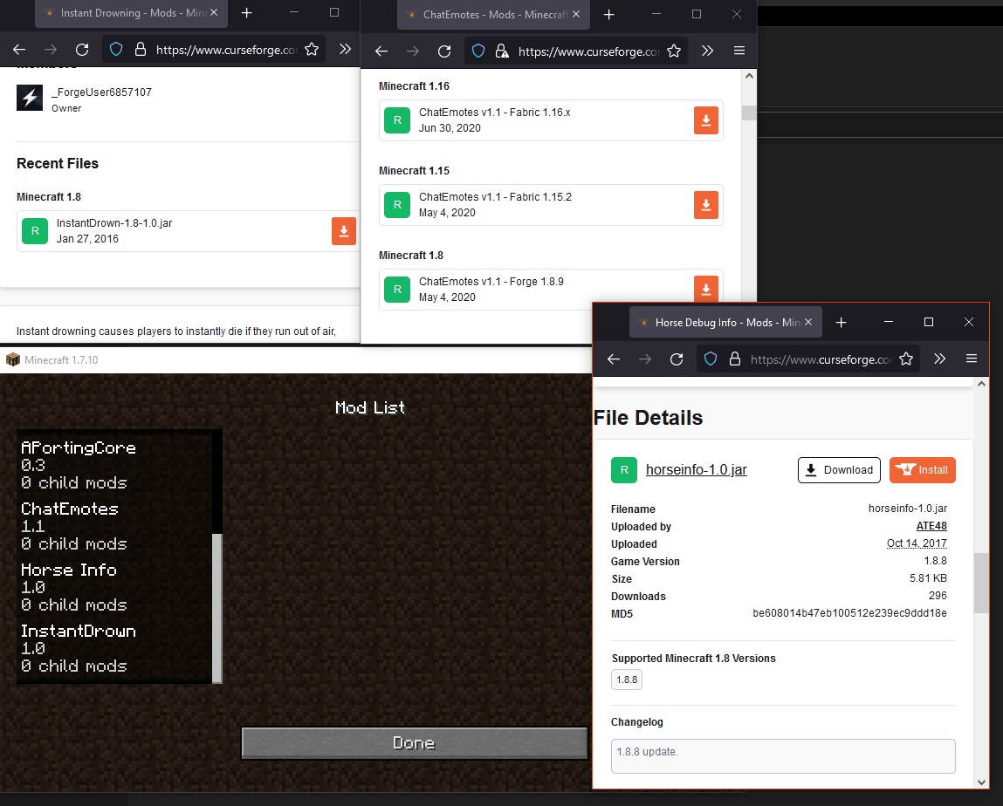Open hamburger menu in ChatEmotes window
The image size is (1003, 806).
pyautogui.click(x=739, y=51)
